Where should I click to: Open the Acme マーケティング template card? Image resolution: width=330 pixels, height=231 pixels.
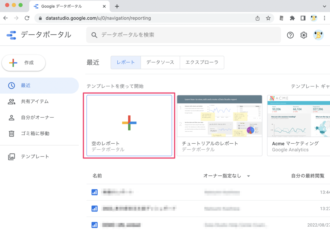[x=299, y=126]
